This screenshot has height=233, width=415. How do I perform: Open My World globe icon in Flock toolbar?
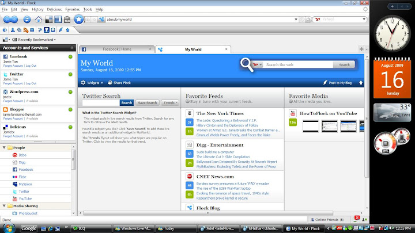(x=5, y=30)
